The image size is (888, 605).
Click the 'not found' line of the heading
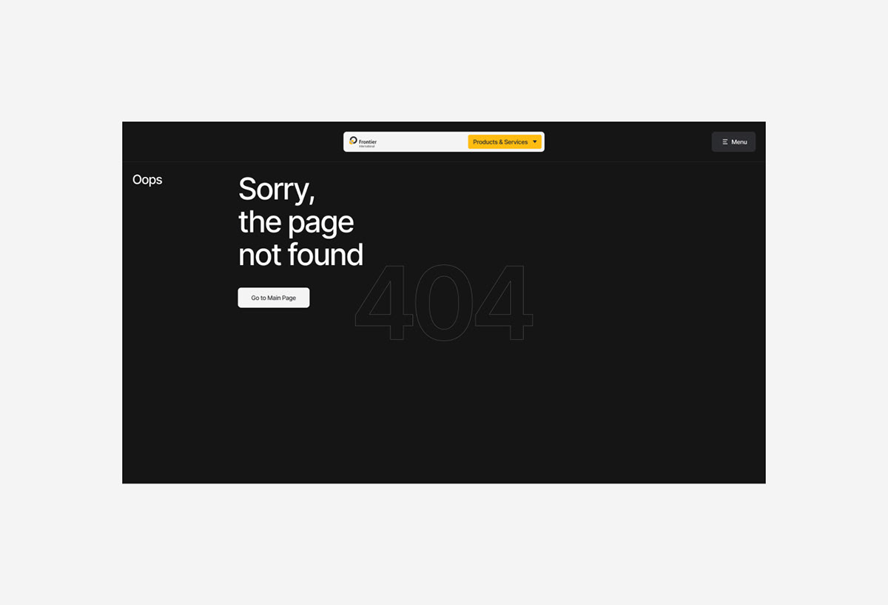point(300,255)
